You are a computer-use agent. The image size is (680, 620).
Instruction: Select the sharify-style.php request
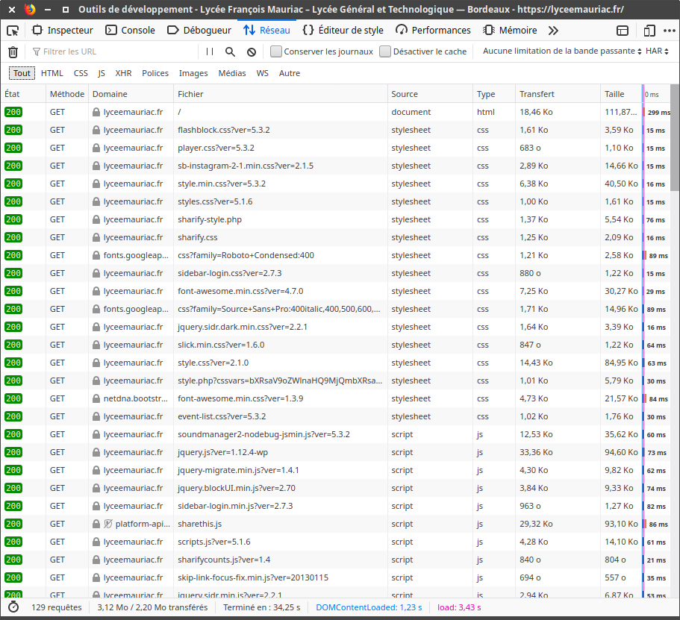336,219
